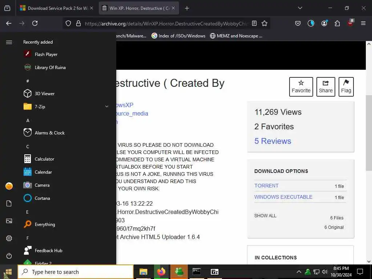
Task: Open the source_media link
Action: [x=132, y=113]
